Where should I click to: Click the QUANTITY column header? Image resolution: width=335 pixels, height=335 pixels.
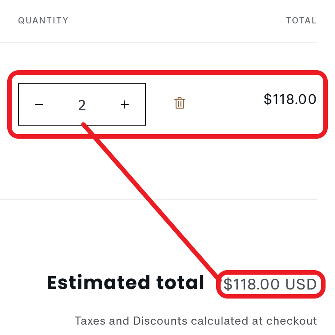click(43, 20)
